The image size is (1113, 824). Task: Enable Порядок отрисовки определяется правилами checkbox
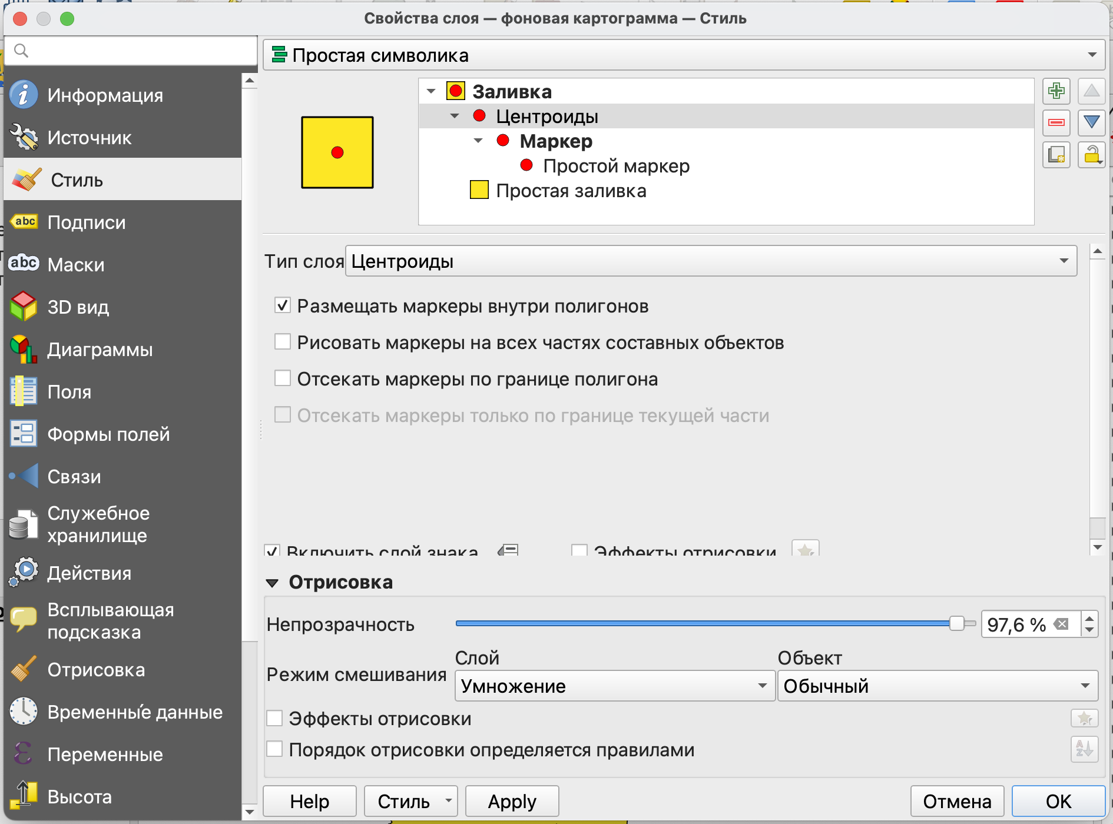tap(275, 749)
